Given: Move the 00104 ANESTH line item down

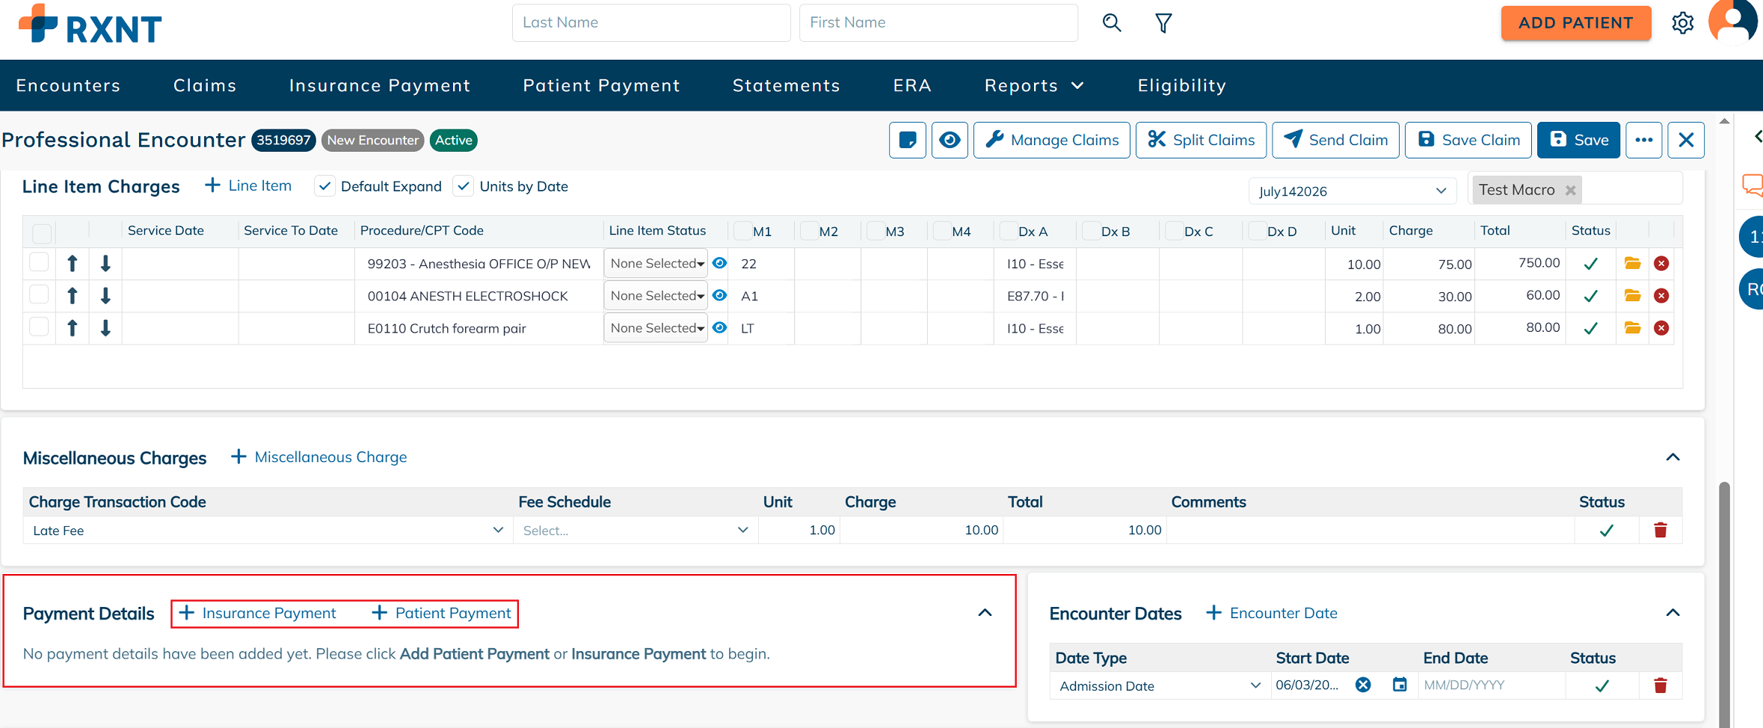Looking at the screenshot, I should point(105,296).
